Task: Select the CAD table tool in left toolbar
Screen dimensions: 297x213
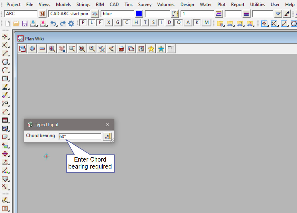Action: (x=5, y=120)
